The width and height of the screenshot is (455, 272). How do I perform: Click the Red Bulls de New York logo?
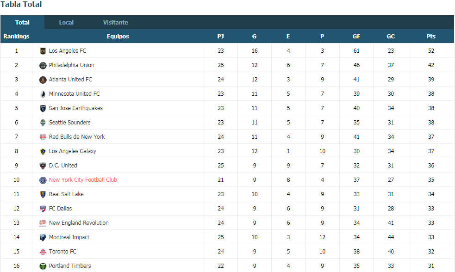click(43, 137)
